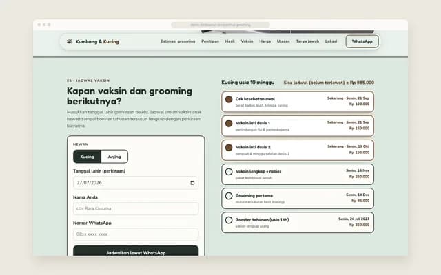Click the filled circle beside Vaksin inti dosis 1
The width and height of the screenshot is (441, 275).
229,123
